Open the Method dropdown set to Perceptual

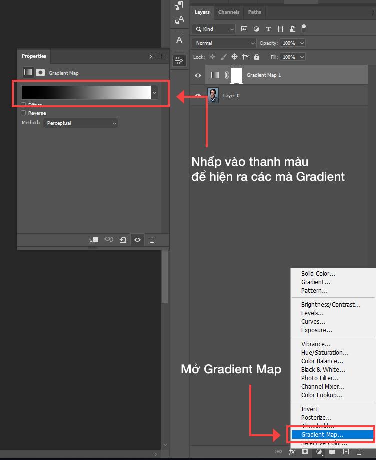click(80, 123)
